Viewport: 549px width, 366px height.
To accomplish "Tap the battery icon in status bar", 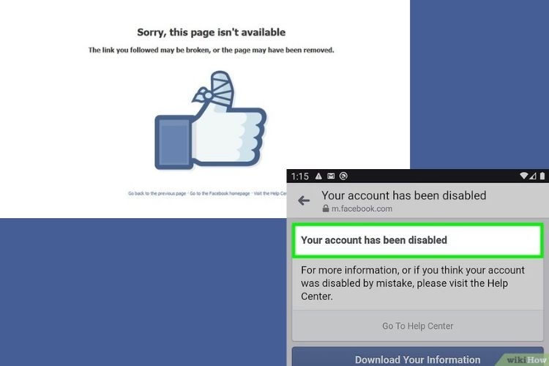I will pos(542,176).
